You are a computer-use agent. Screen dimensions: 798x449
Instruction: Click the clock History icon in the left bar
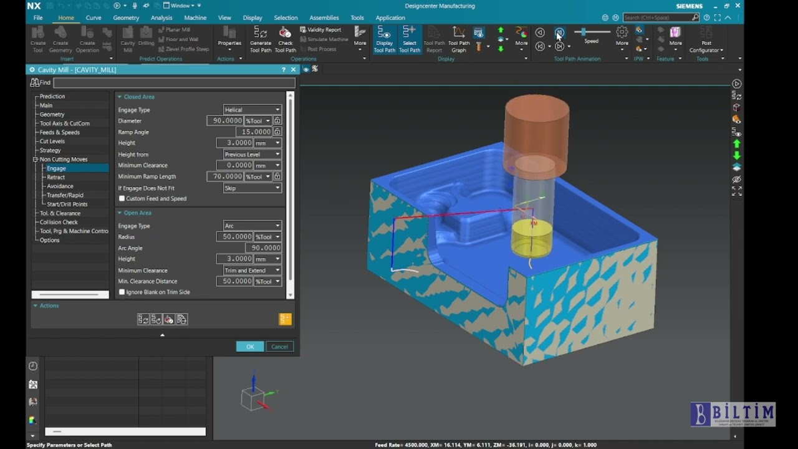tap(33, 366)
